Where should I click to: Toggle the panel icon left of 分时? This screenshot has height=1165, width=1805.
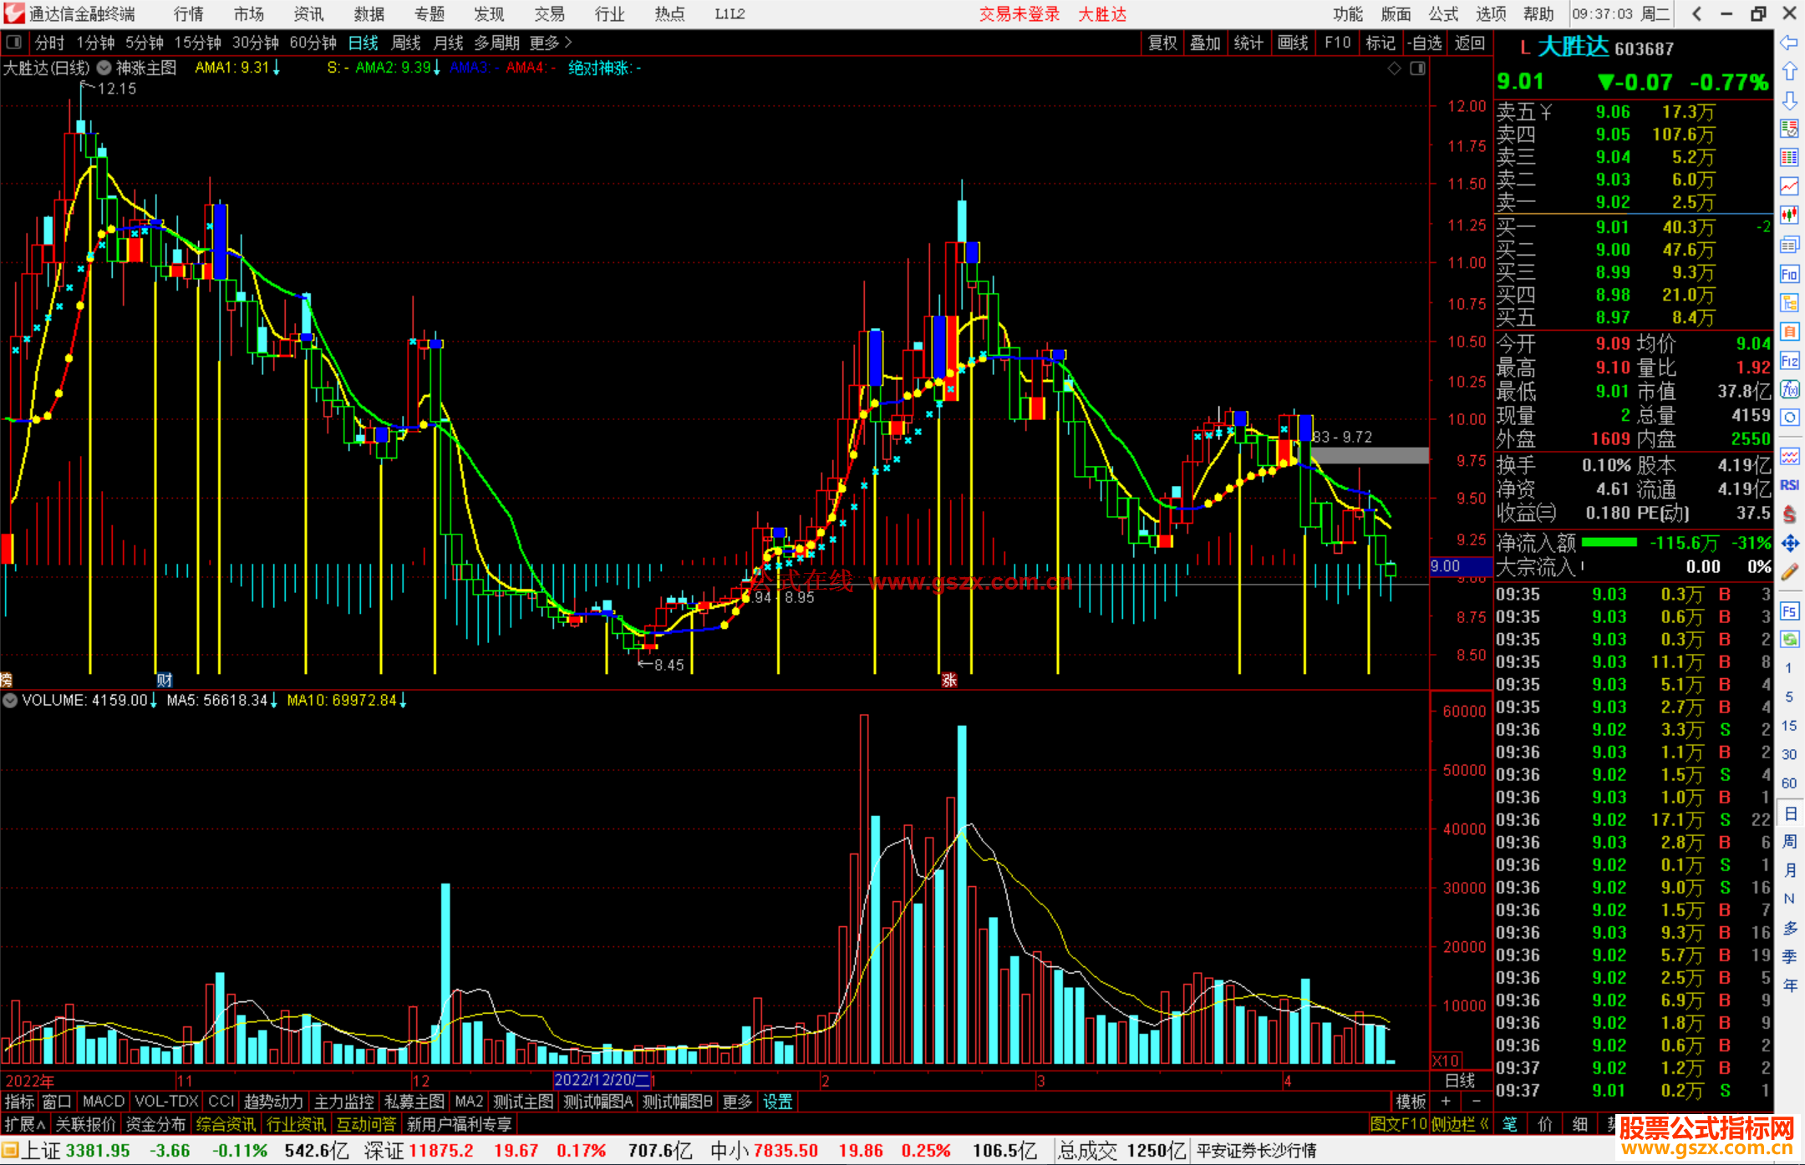13,42
